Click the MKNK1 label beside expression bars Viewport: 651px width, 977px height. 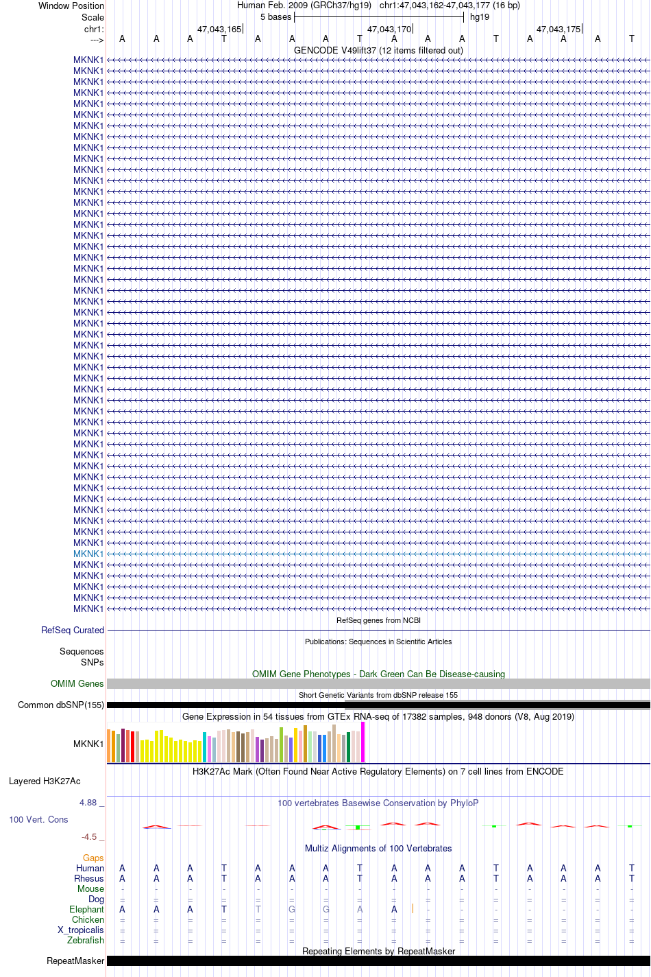(88, 744)
